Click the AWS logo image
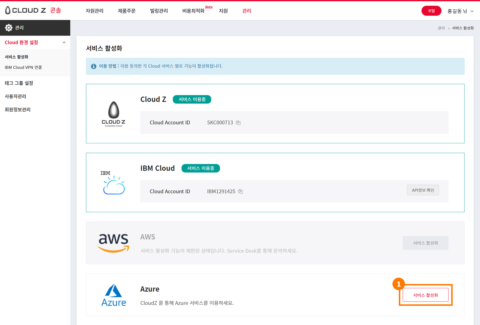 point(113,243)
